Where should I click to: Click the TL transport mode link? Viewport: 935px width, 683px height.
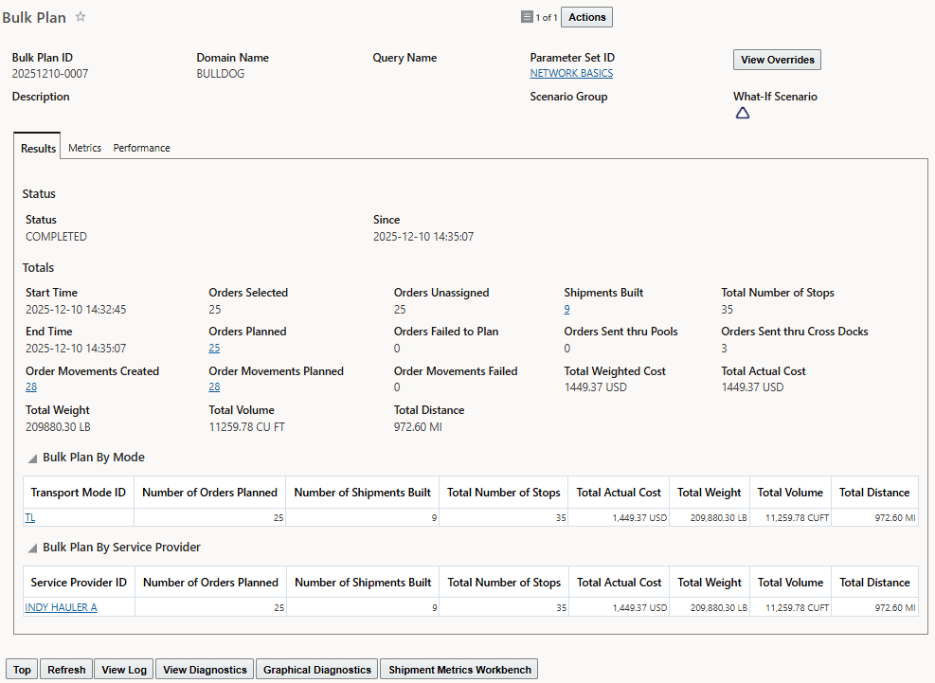click(29, 517)
